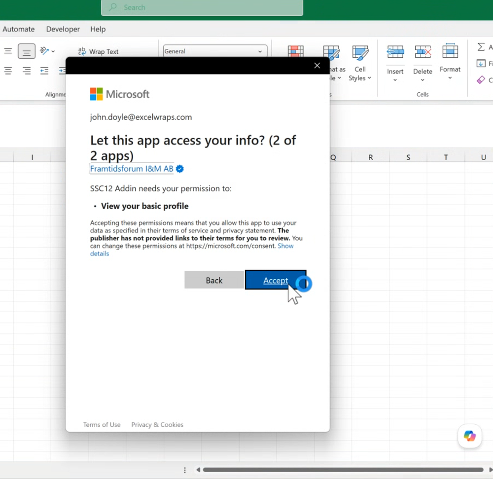Select column I header
This screenshot has height=479, width=493.
point(32,157)
